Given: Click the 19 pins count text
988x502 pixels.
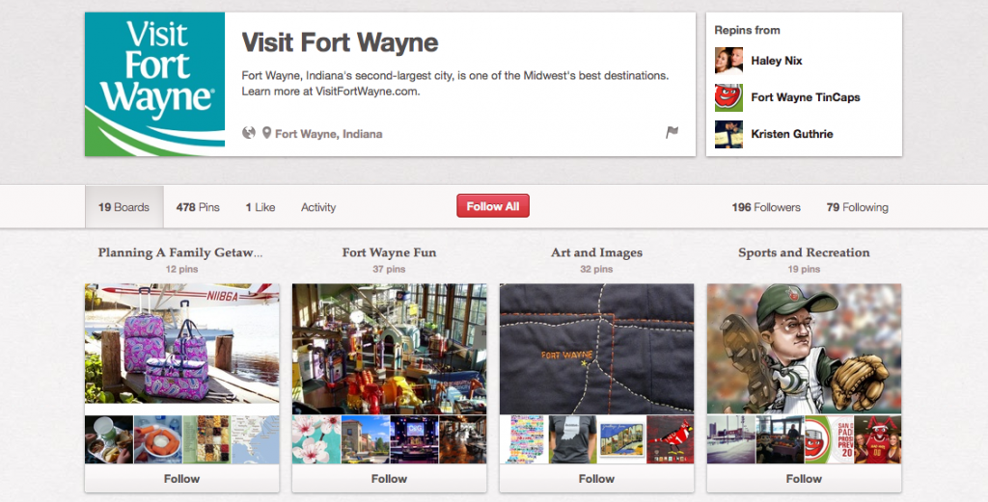Looking at the screenshot, I should tap(804, 269).
